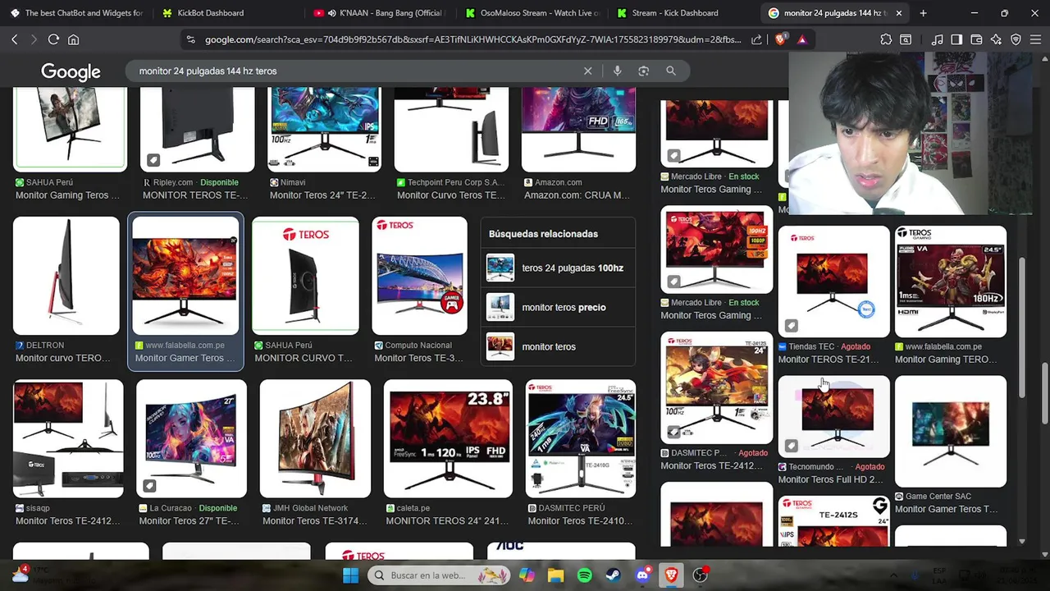Screen dimensions: 1050x591
Task: Select related search teros 24 pulgadas 100hz
Action: tap(558, 268)
